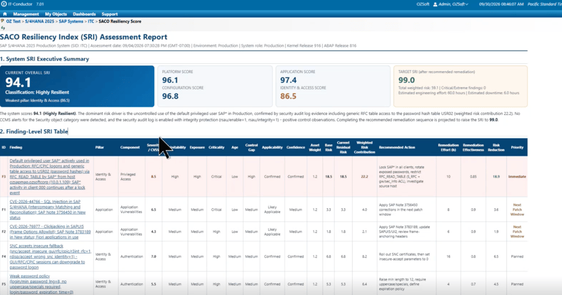Click the Planned priority cell in row F4
The width and height of the screenshot is (562, 295).
coord(517,257)
